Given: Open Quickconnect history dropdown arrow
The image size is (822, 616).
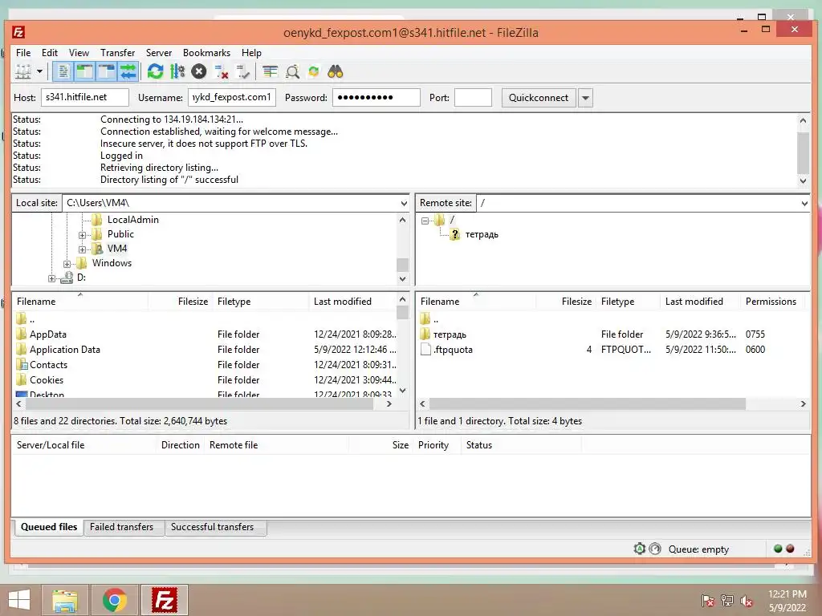Looking at the screenshot, I should 585,97.
